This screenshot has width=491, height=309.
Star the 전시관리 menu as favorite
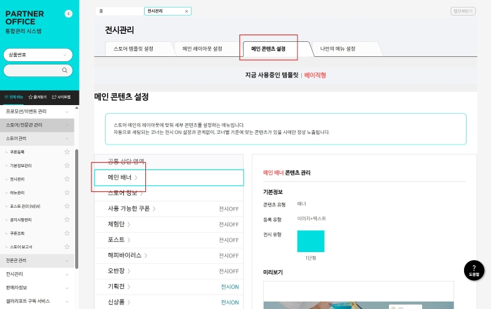pos(67,179)
